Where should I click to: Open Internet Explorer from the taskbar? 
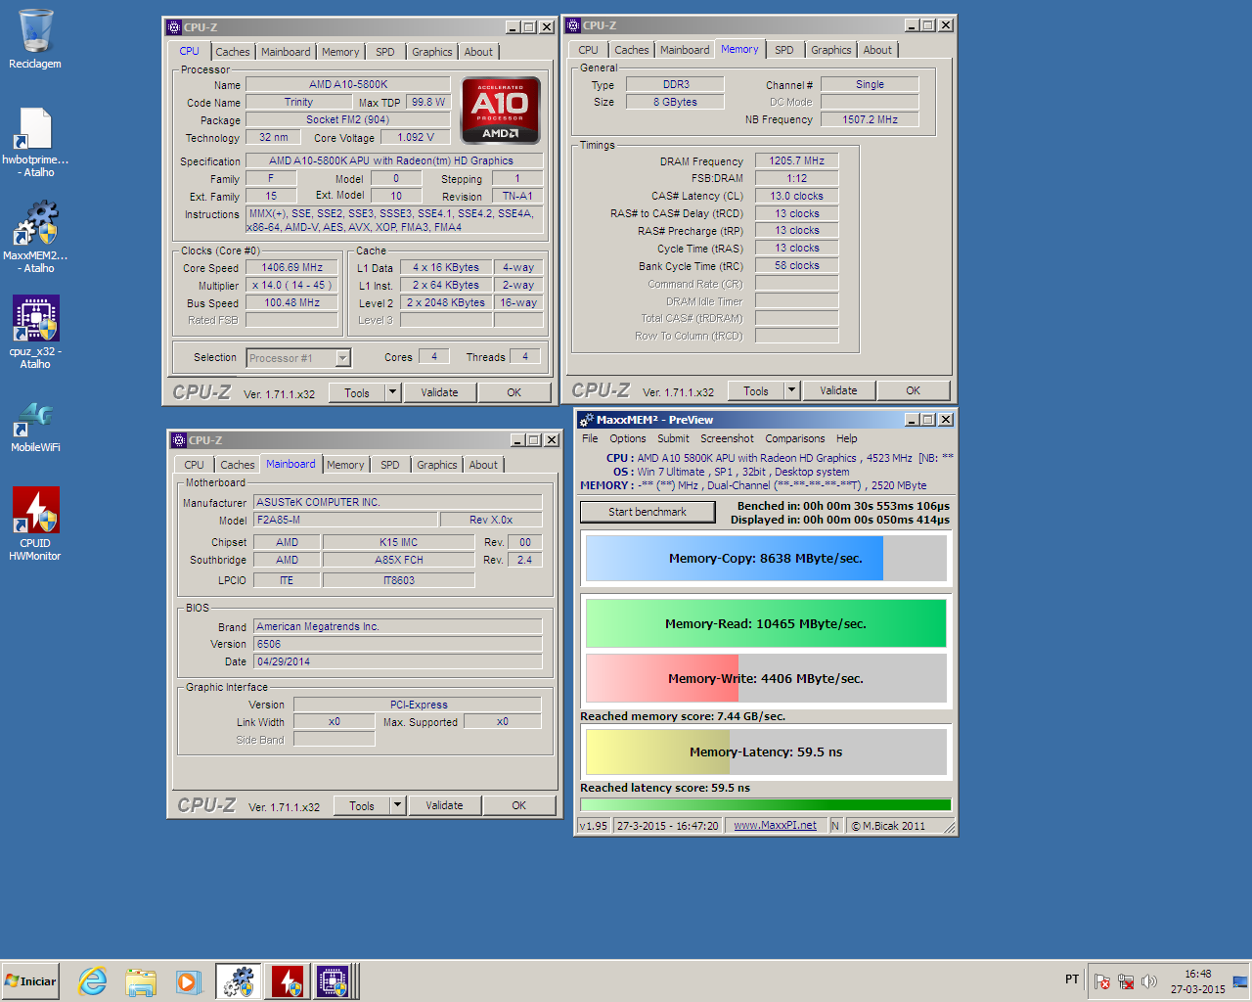tap(93, 981)
